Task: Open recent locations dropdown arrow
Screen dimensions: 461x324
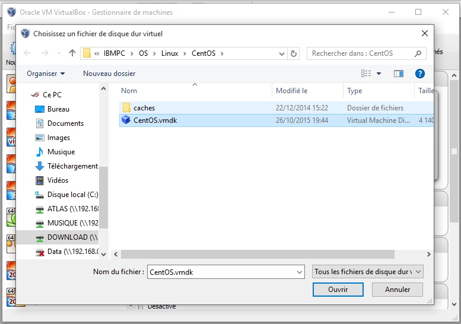Action: (x=59, y=53)
